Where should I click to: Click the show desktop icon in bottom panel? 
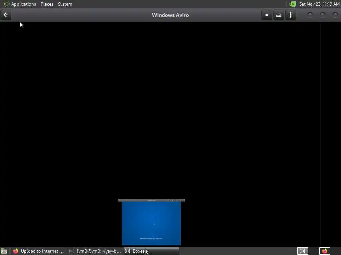pyautogui.click(x=4, y=251)
